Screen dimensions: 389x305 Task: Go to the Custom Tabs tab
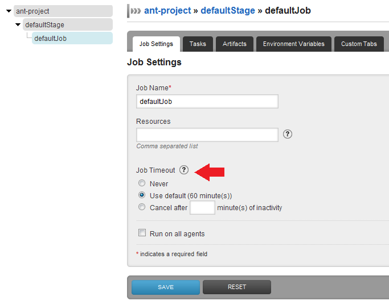(x=359, y=44)
